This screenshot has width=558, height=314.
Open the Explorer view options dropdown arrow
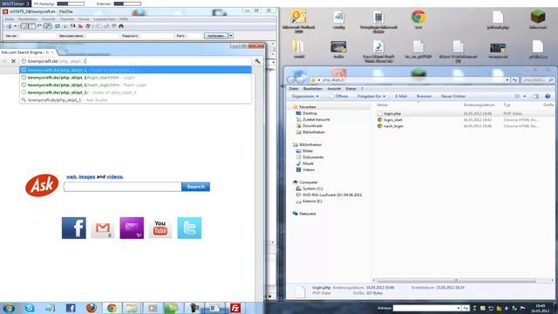(x=525, y=96)
